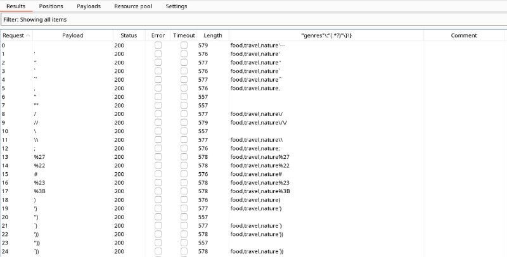Screen dimensions: 507x257
Task: Select request number 0 cell
Action: (4, 45)
